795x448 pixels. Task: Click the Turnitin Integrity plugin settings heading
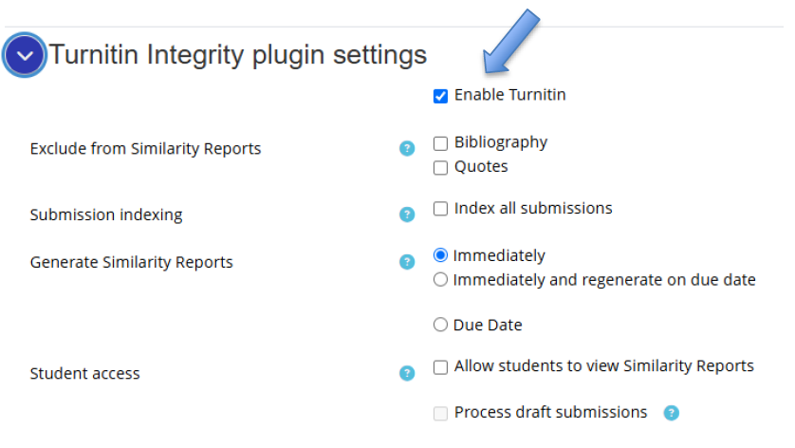pyautogui.click(x=238, y=55)
